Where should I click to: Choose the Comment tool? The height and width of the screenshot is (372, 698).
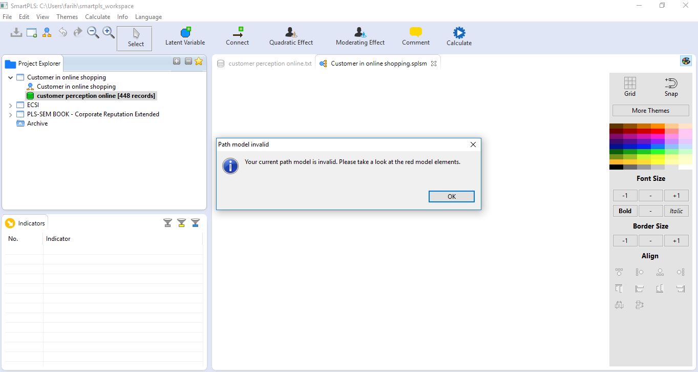(x=416, y=36)
